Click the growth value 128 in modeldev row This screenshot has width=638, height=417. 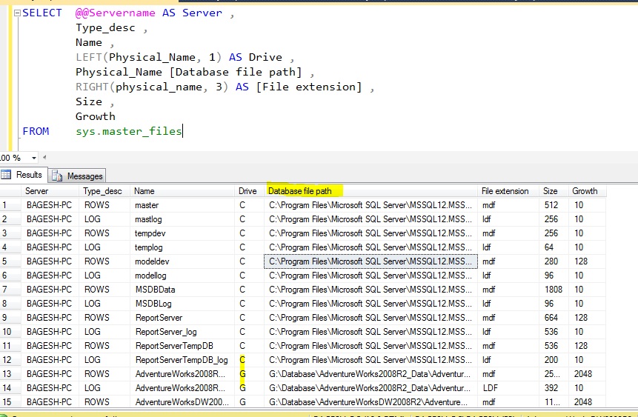587,261
